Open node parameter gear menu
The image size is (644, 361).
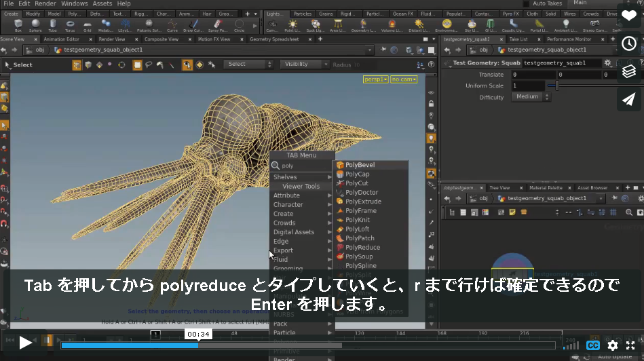pyautogui.click(x=607, y=63)
